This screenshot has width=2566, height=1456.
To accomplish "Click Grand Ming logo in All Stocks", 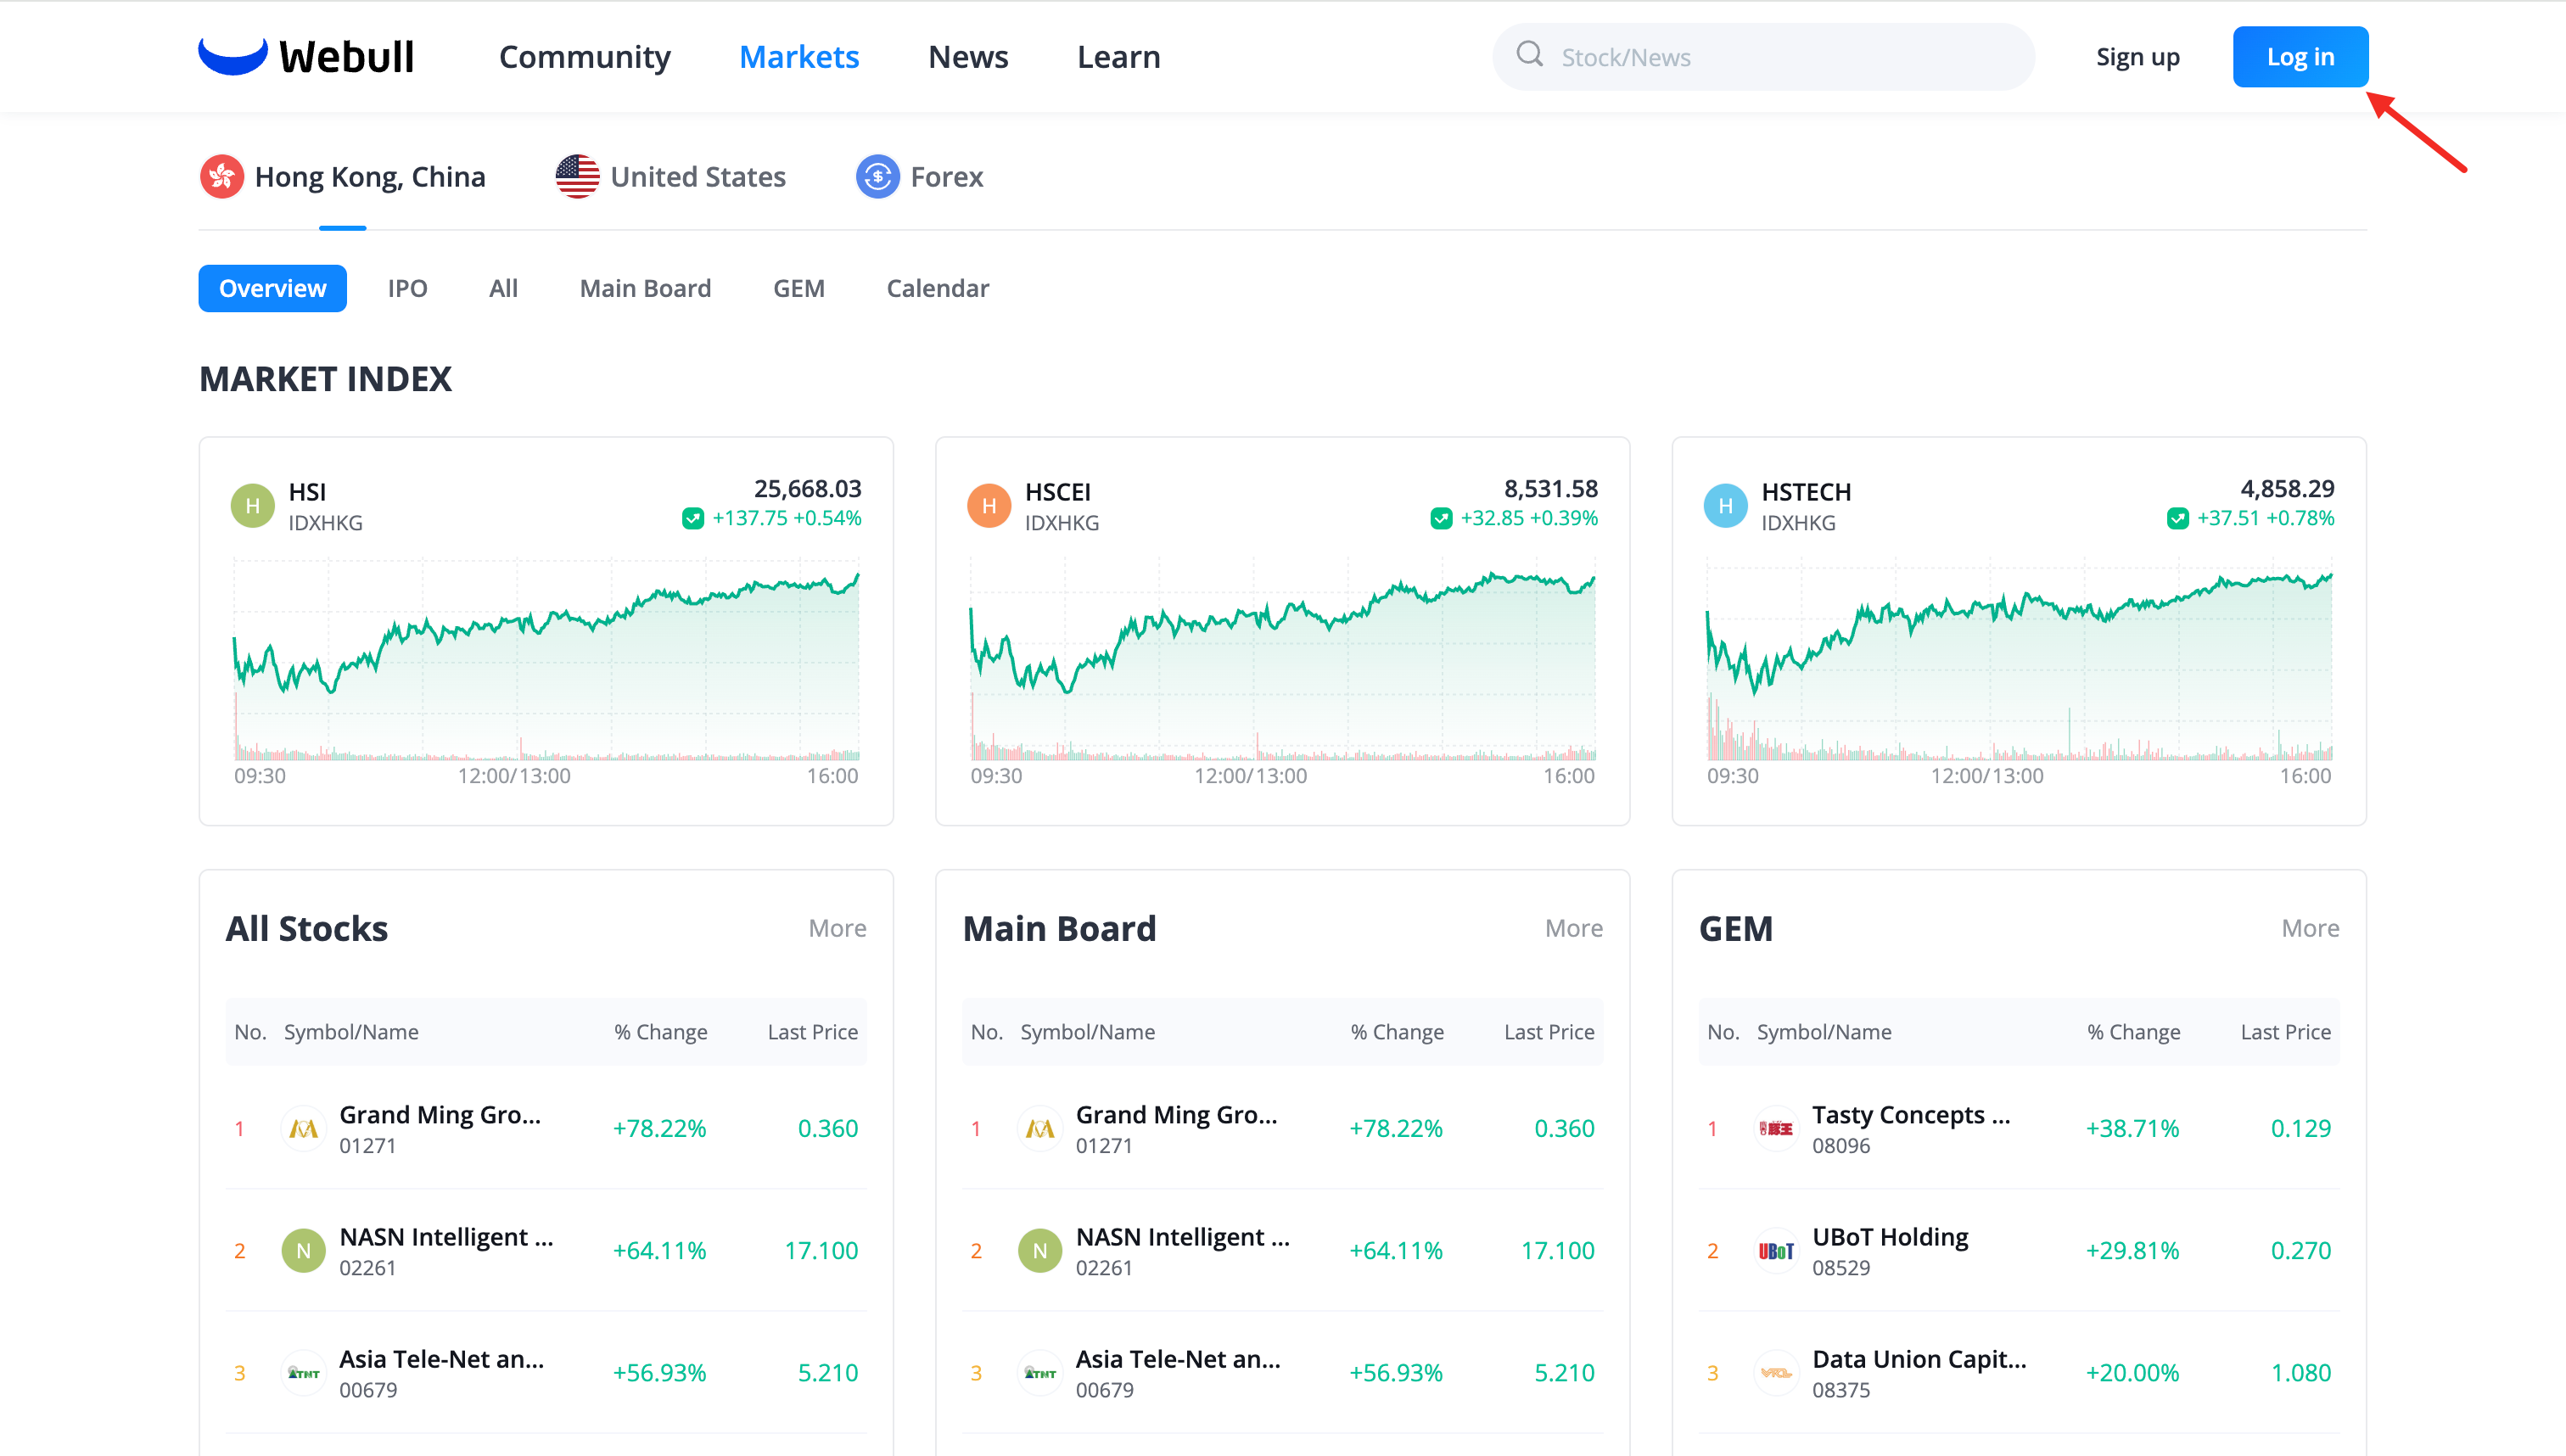I will [303, 1129].
